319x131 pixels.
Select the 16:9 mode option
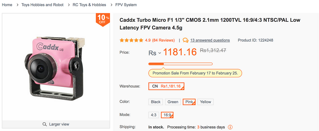(x=167, y=115)
